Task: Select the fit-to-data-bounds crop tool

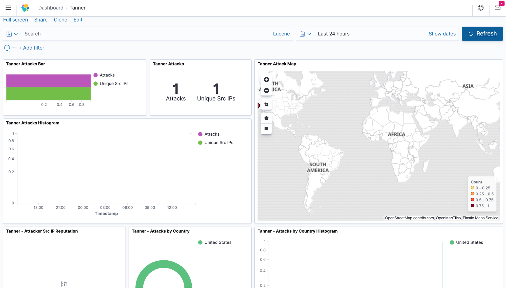Action: 266,105
